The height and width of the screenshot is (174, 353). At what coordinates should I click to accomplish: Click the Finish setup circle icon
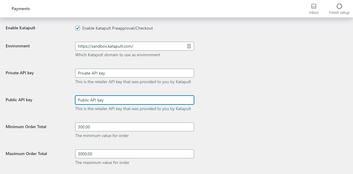(339, 6)
